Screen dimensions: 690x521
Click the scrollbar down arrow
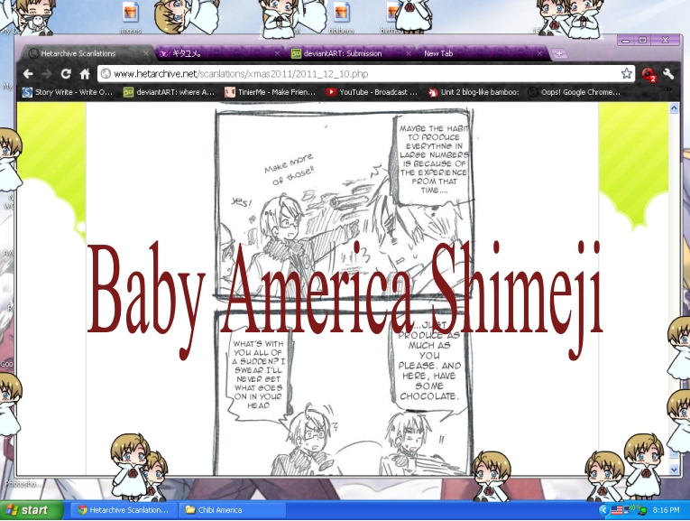click(674, 470)
